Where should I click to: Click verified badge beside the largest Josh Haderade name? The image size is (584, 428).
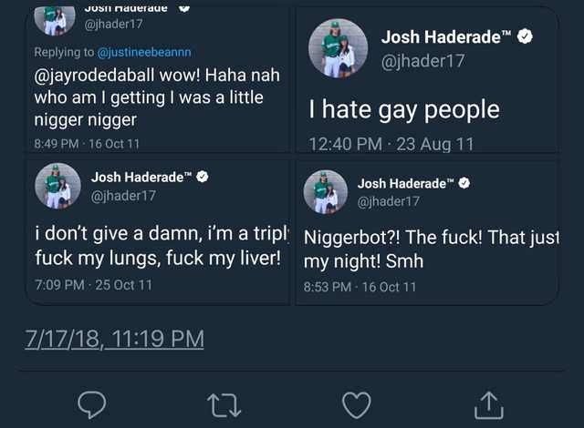pos(526,36)
